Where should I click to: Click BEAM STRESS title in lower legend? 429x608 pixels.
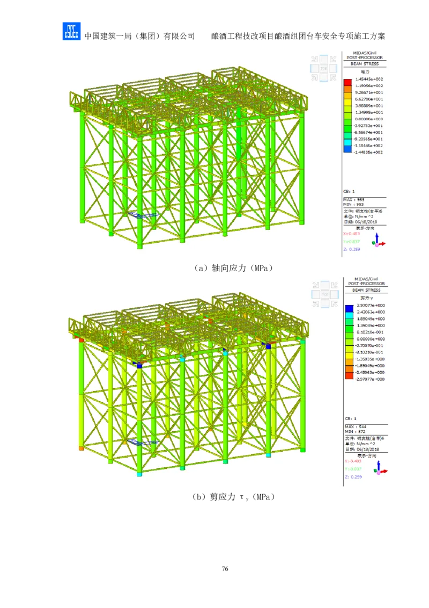[x=366, y=290]
